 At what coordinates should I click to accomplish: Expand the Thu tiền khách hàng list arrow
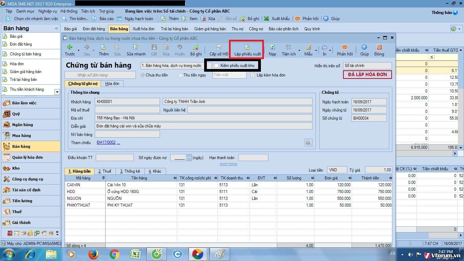pyautogui.click(x=57, y=92)
